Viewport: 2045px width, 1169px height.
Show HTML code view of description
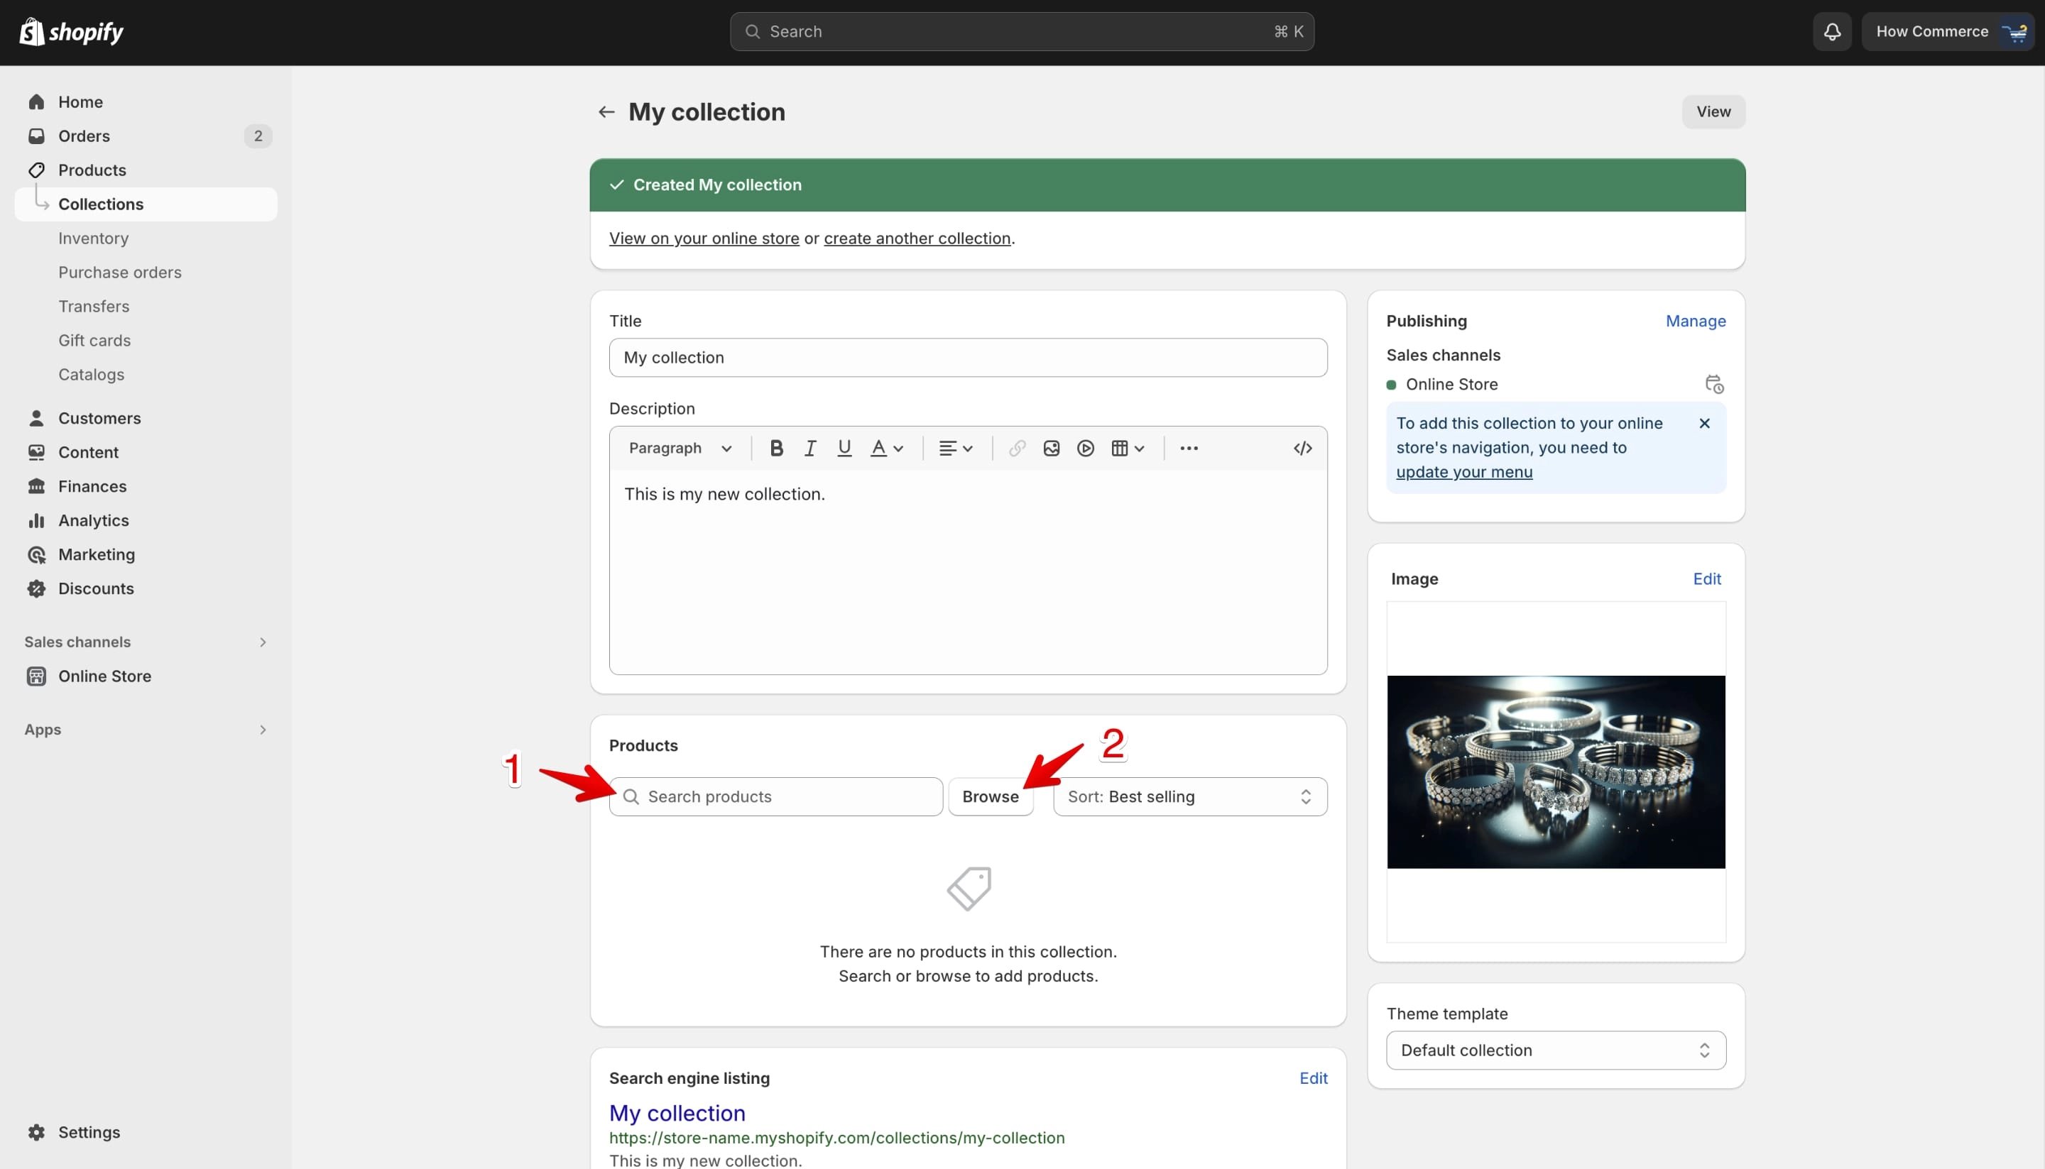point(1302,448)
